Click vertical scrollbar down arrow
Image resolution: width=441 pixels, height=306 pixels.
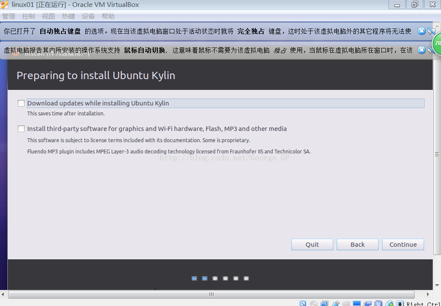437,285
